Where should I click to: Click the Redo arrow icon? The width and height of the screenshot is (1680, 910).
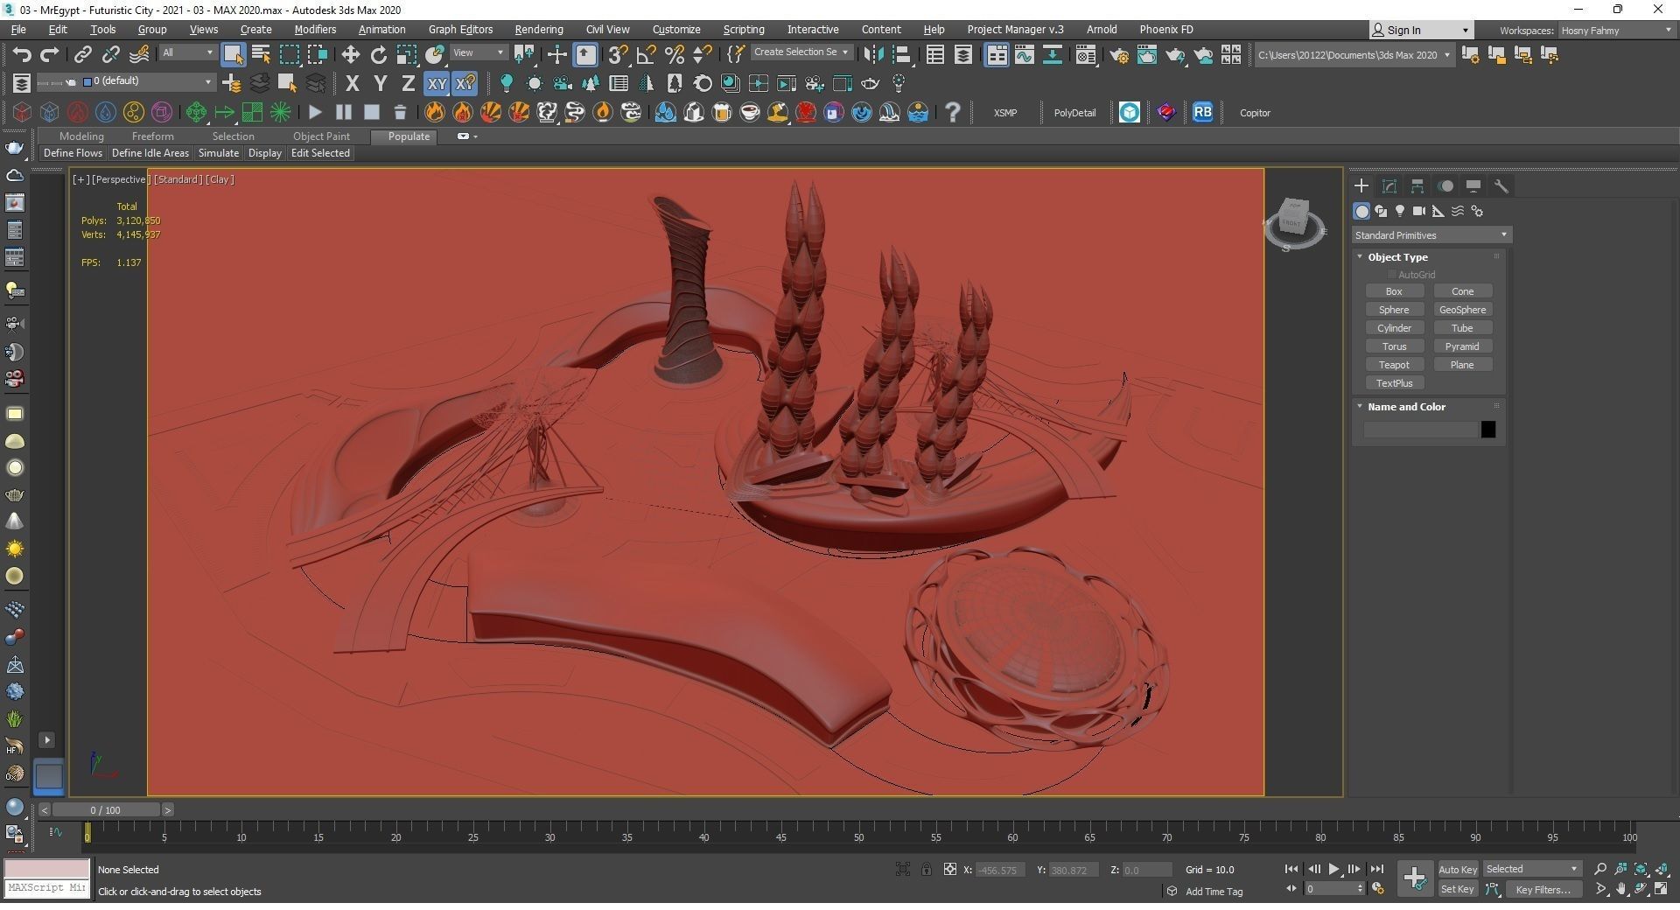click(x=50, y=54)
